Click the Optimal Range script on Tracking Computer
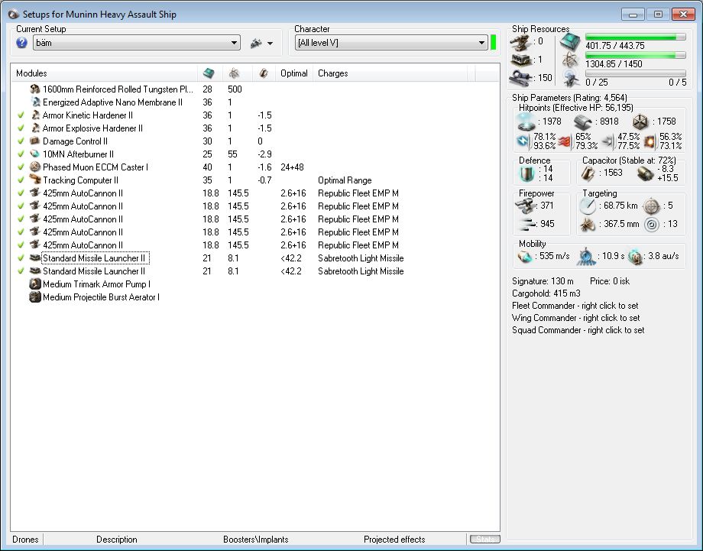703x551 pixels. pyautogui.click(x=345, y=180)
